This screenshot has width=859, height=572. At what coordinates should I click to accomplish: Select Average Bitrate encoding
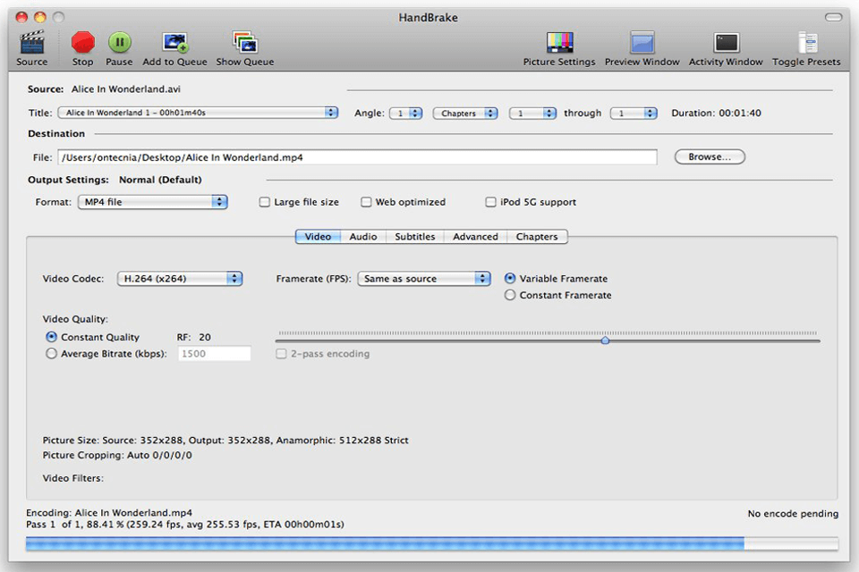click(x=52, y=354)
